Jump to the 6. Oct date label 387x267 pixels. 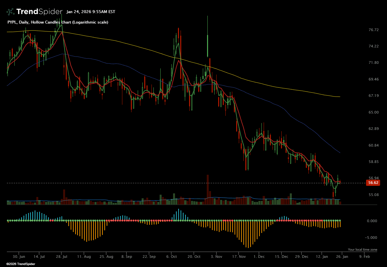[171, 257]
